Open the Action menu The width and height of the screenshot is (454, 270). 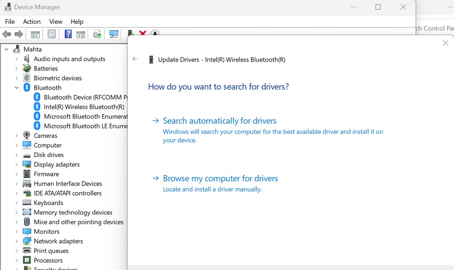32,21
